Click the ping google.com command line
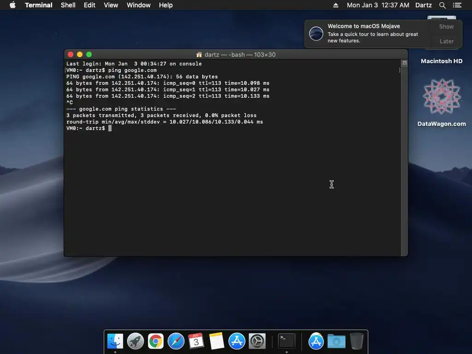The width and height of the screenshot is (472, 354). coord(112,70)
